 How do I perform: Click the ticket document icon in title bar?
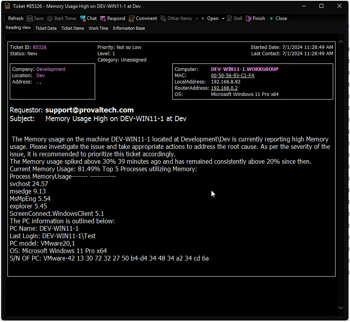7,6
